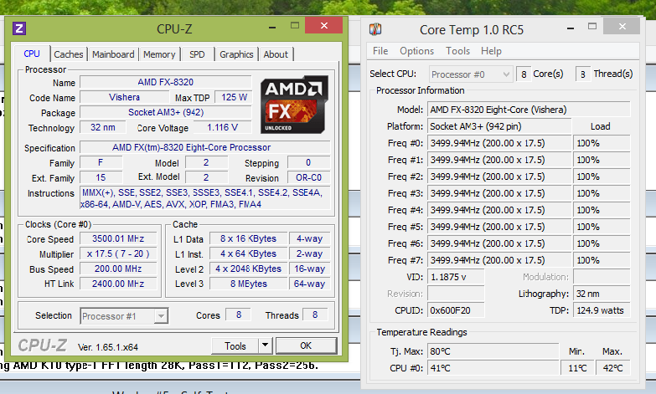
Task: Click the VID value 1.1875 v
Action: pos(456,277)
